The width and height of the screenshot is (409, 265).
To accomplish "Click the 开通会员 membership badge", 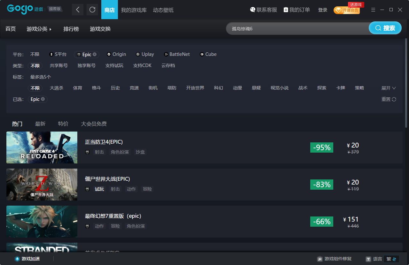I will point(347,10).
